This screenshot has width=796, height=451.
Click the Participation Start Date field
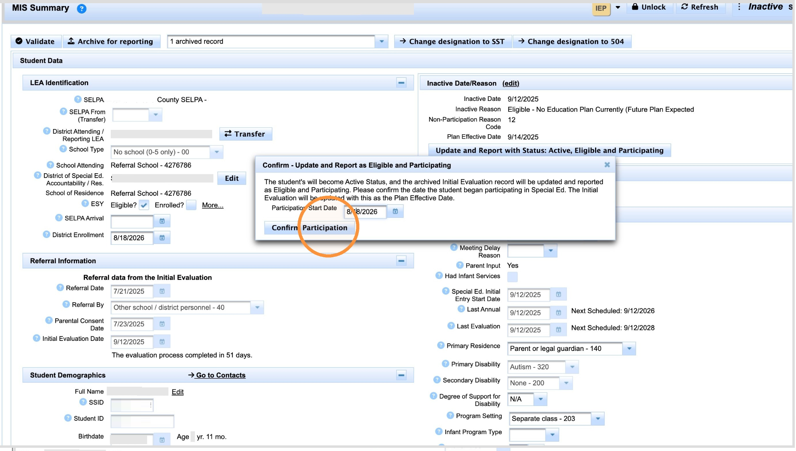tap(365, 212)
